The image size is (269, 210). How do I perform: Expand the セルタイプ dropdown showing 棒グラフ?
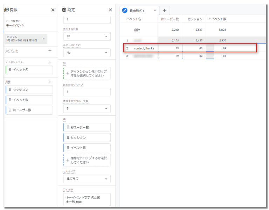coord(87,179)
